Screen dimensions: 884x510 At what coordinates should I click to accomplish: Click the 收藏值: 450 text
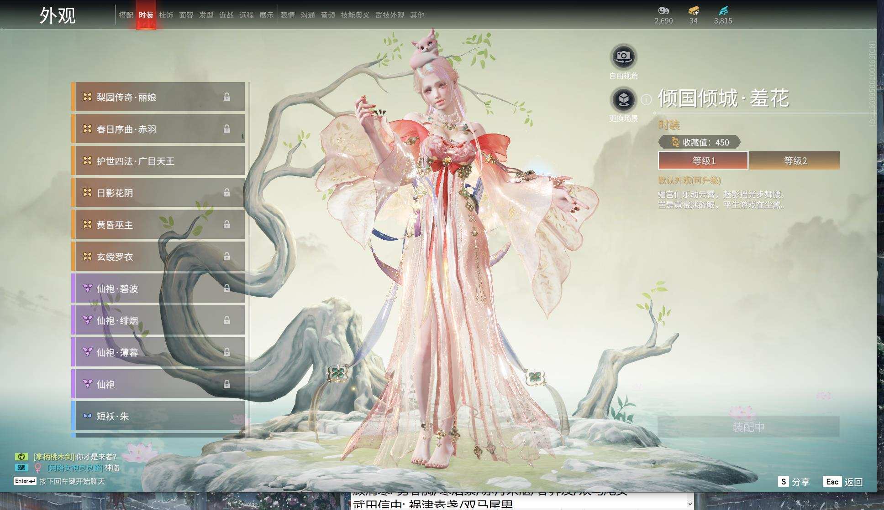706,142
